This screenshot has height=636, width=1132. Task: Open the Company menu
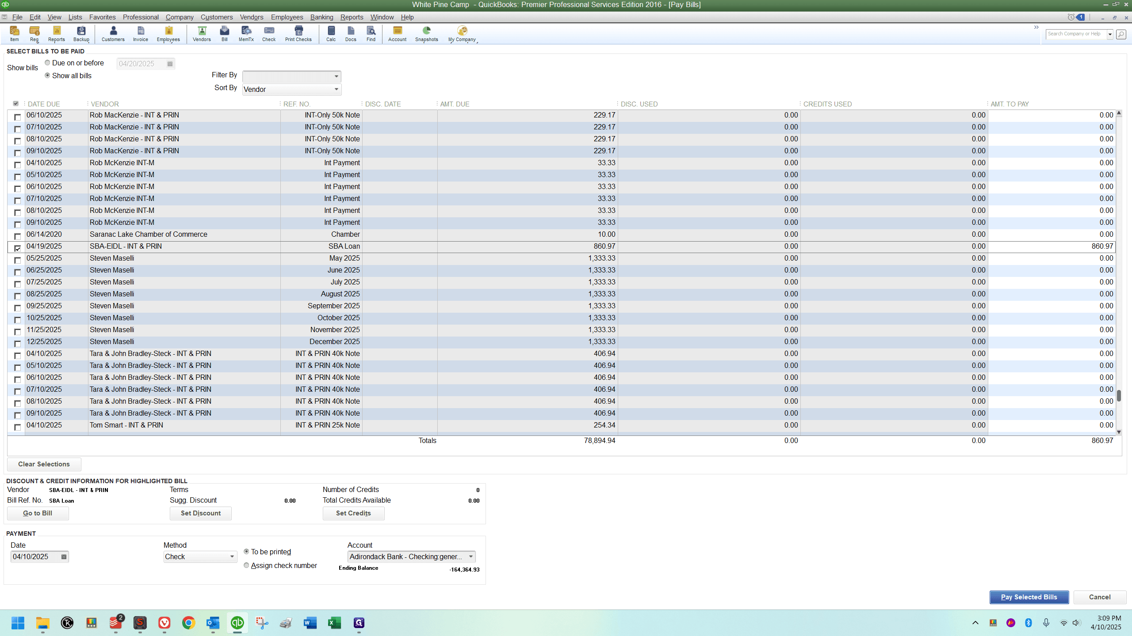tap(180, 17)
